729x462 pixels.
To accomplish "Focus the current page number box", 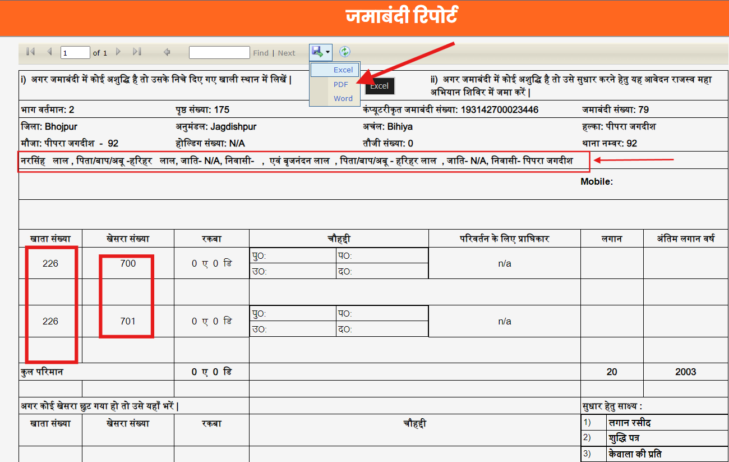I will click(75, 53).
